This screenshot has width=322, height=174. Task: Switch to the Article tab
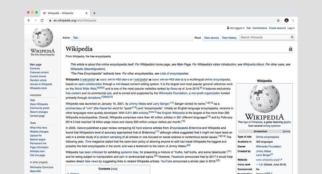[66, 38]
